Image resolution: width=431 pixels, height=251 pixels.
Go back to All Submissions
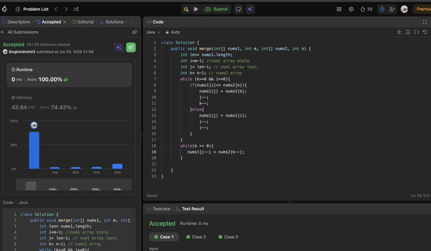tap(20, 32)
